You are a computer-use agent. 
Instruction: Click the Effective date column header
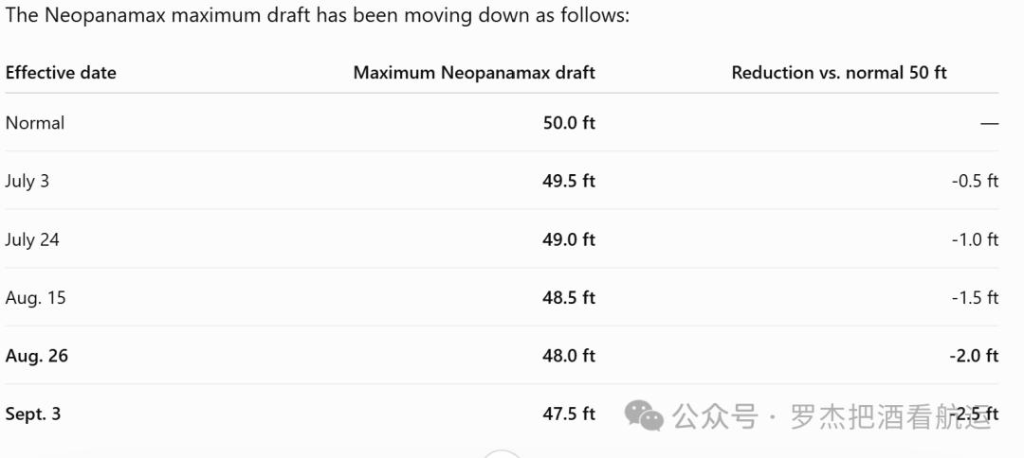click(61, 72)
